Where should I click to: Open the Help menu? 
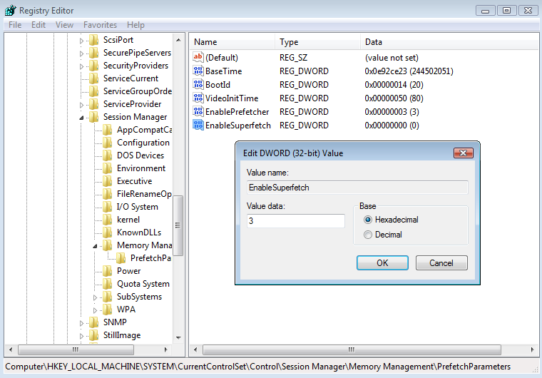[135, 25]
